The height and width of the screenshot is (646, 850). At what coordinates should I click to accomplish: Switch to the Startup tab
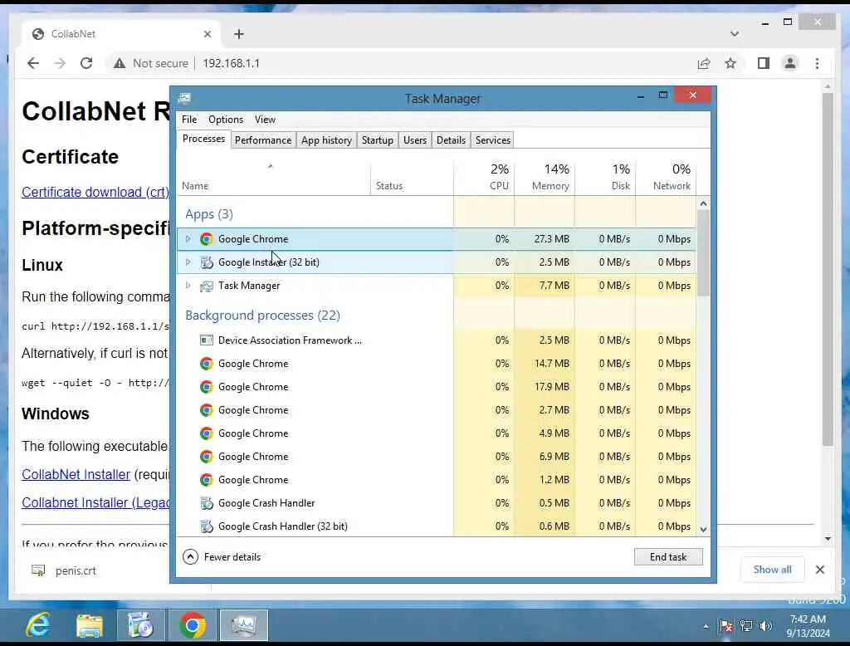pos(378,140)
